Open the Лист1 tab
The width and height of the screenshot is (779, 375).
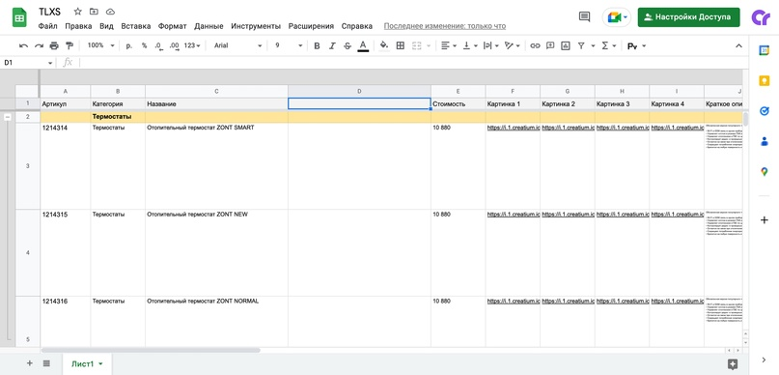pyautogui.click(x=87, y=364)
